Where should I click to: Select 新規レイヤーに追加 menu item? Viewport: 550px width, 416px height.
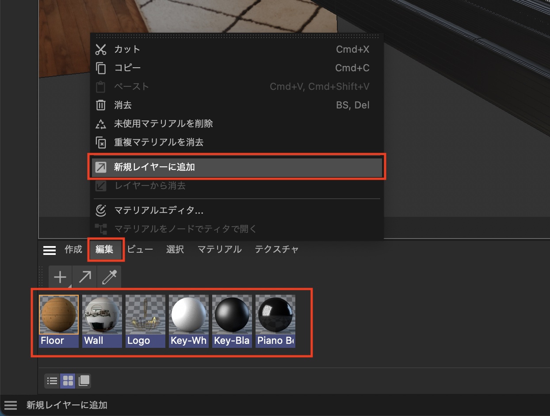154,167
